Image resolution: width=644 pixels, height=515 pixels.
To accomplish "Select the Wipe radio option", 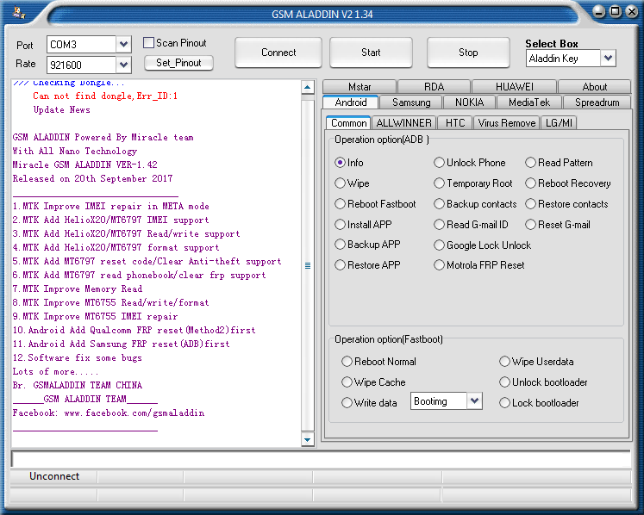I will pyautogui.click(x=340, y=183).
